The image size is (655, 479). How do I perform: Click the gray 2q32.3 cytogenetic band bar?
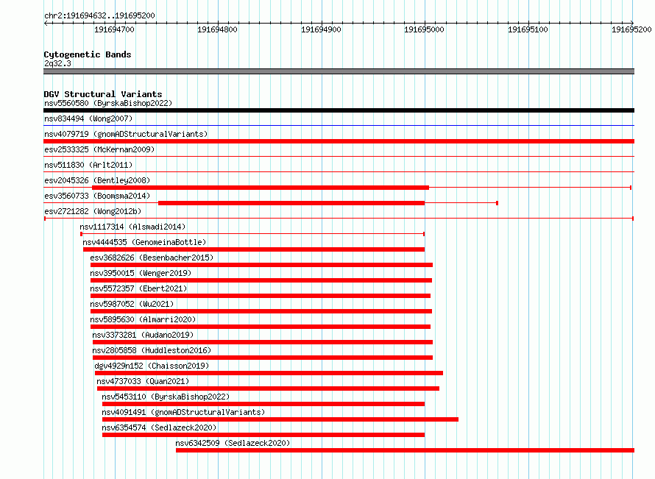[339, 72]
